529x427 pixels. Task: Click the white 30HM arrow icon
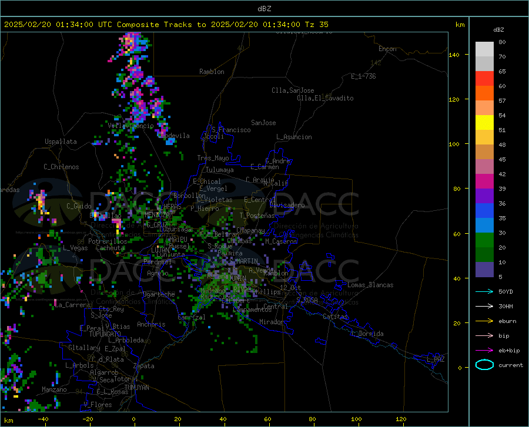[484, 306]
